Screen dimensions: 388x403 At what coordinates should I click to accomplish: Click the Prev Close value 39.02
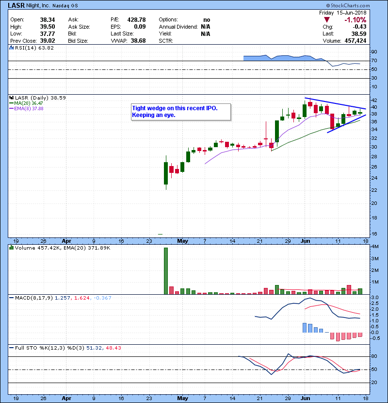click(x=48, y=41)
